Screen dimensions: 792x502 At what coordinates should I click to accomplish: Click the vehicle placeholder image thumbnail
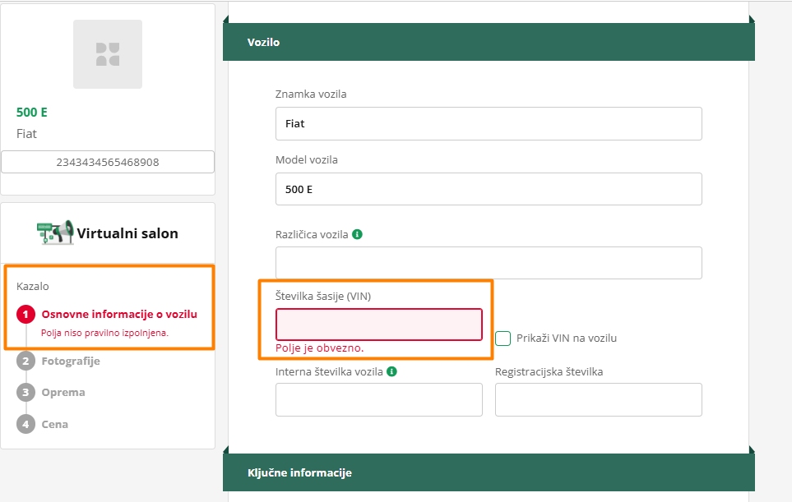coord(108,54)
